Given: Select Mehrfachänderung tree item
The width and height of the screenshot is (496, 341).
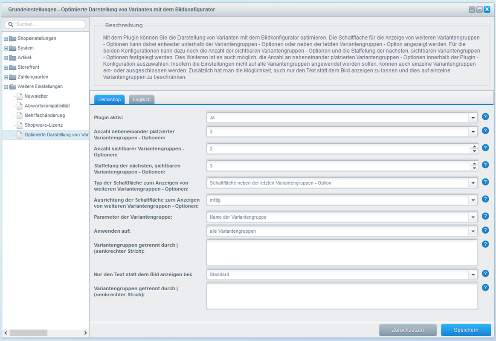Looking at the screenshot, I should coord(45,116).
